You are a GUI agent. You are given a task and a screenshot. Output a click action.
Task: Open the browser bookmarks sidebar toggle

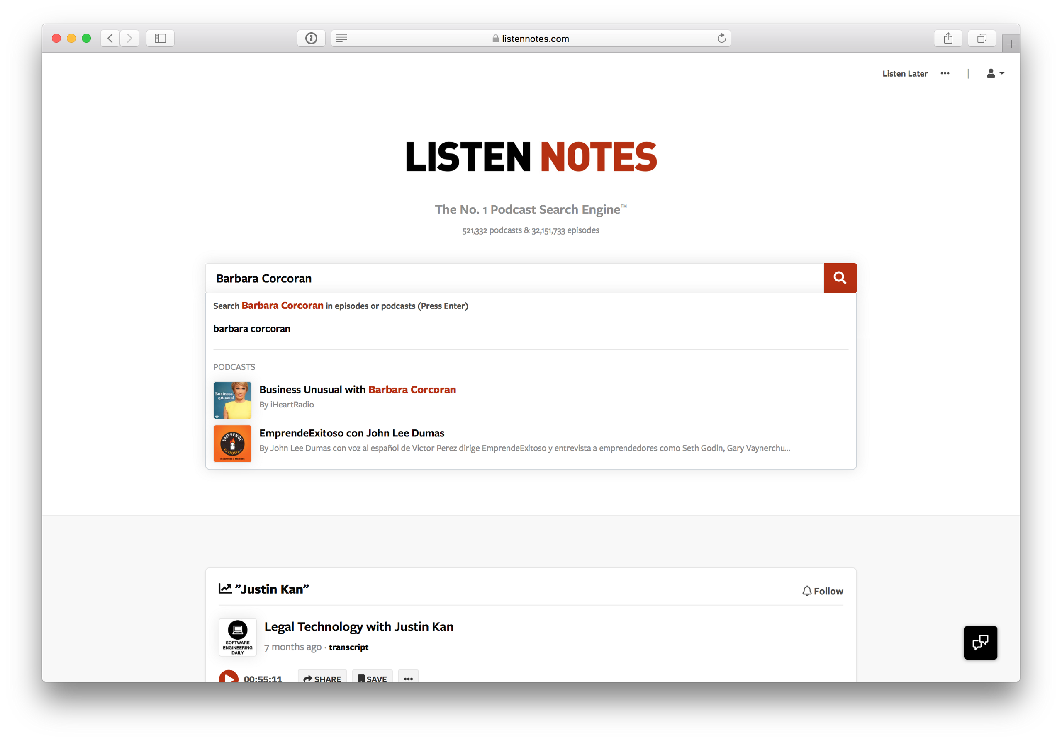(x=161, y=37)
